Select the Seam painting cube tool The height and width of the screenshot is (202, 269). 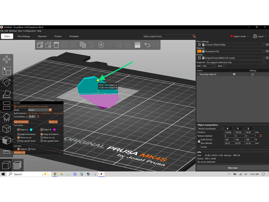click(x=6, y=129)
